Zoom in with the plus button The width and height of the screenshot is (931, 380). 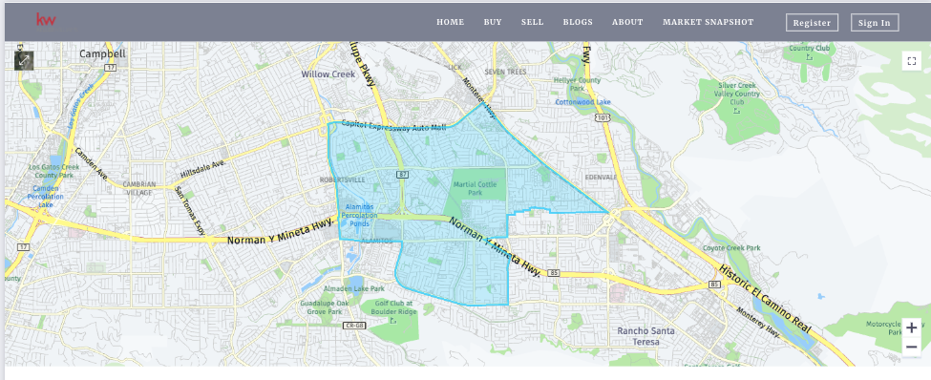pos(911,327)
